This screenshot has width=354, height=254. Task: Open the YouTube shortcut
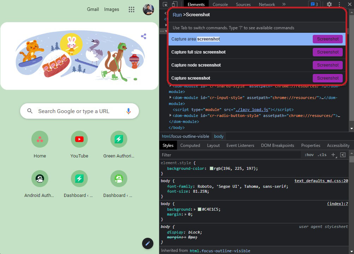[x=79, y=144]
